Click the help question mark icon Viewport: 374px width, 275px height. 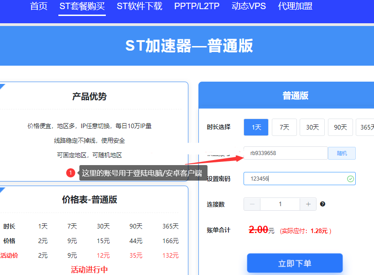coord(322,204)
